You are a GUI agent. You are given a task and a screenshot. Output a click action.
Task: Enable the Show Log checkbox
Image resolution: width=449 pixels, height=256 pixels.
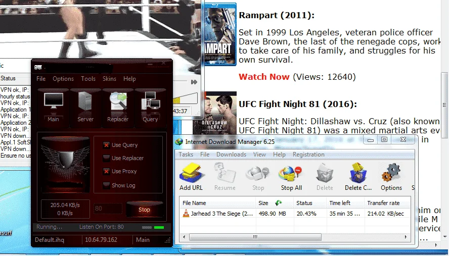click(x=106, y=185)
